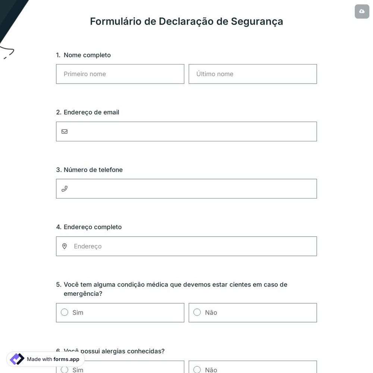Image resolution: width=373 pixels, height=373 pixels.
Task: Click the "Endereço" input field
Action: point(168,246)
